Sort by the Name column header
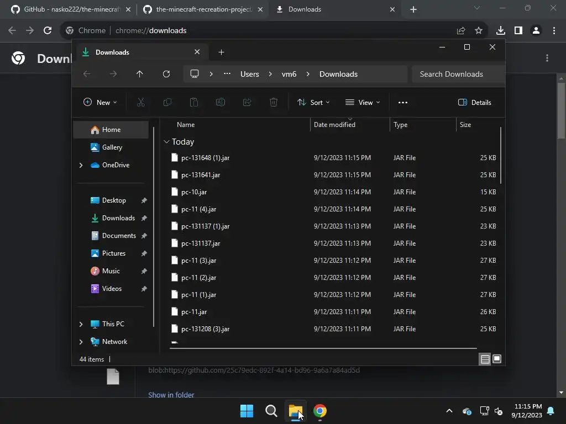The image size is (566, 424). tap(186, 124)
